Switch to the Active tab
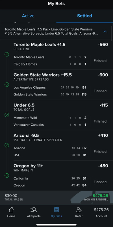 pyautogui.click(x=28, y=16)
